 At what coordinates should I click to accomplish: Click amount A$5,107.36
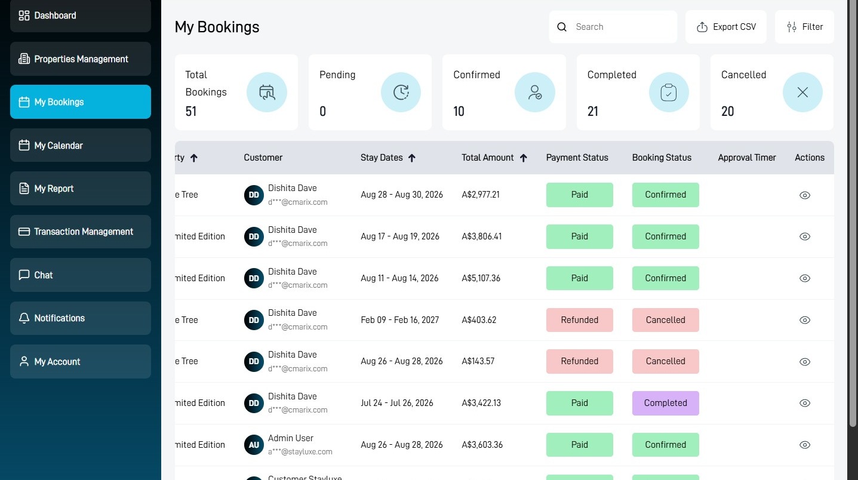pos(481,278)
